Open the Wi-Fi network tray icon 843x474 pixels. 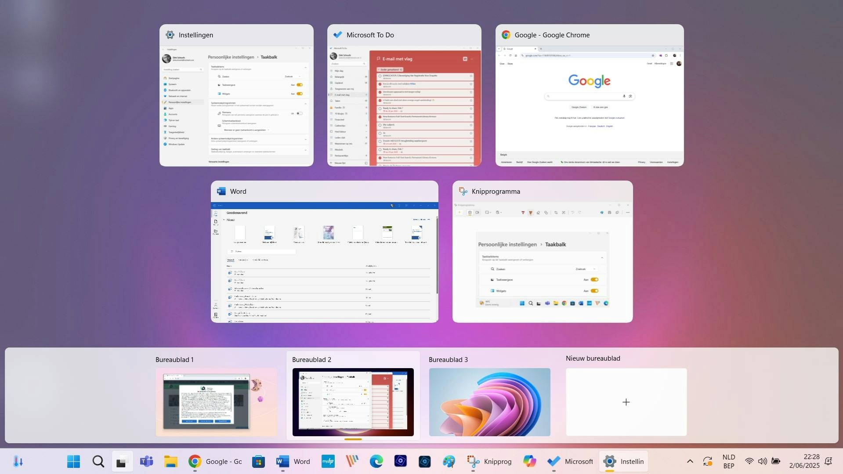coord(749,462)
